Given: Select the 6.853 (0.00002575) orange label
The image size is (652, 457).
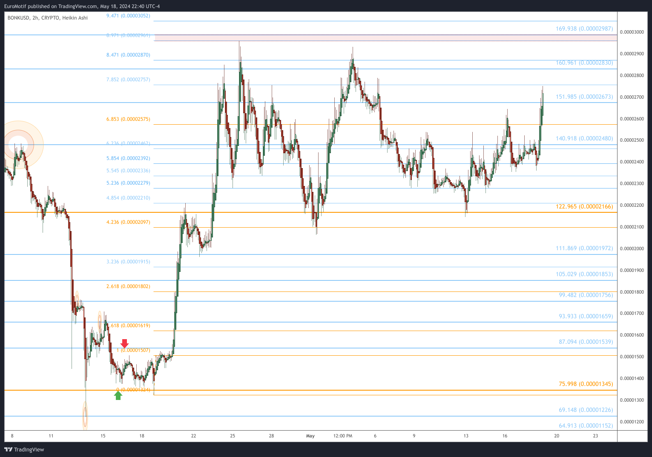Looking at the screenshot, I should 128,119.
